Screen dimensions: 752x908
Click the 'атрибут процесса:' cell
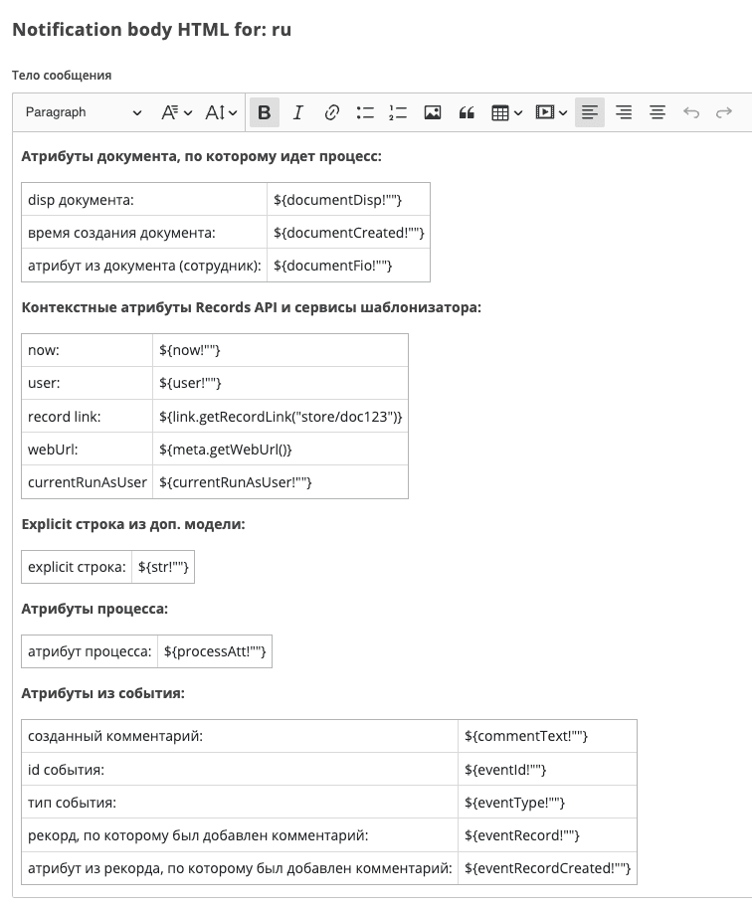pyautogui.click(x=90, y=651)
